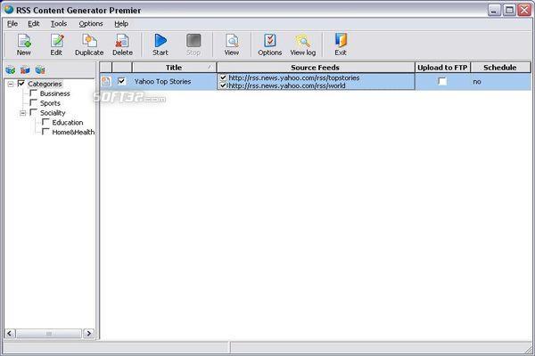Open the Help menu

click(x=121, y=23)
